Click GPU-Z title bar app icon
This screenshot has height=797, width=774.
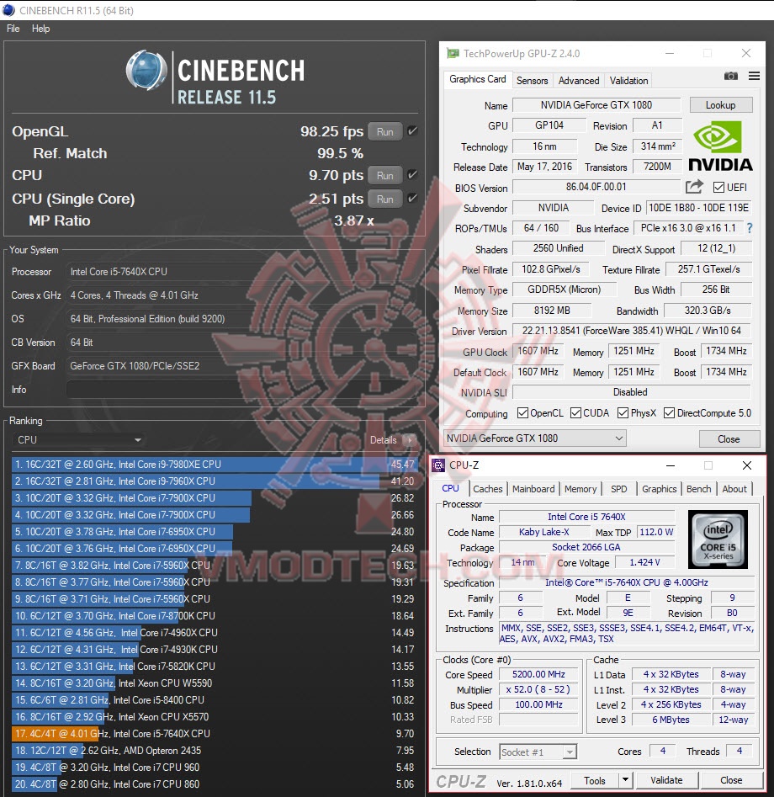[453, 53]
